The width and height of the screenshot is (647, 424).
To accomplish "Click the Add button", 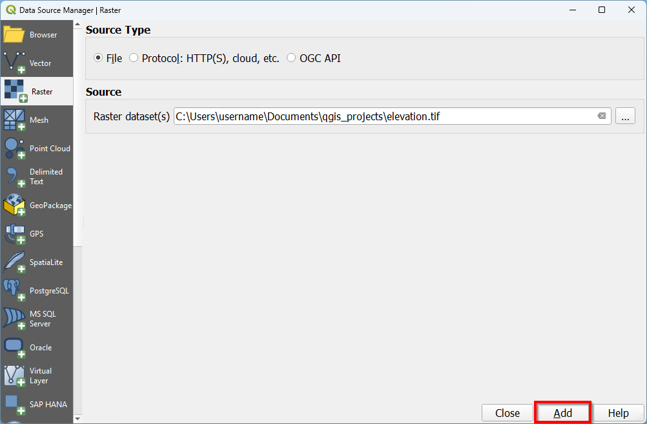I will click(562, 413).
